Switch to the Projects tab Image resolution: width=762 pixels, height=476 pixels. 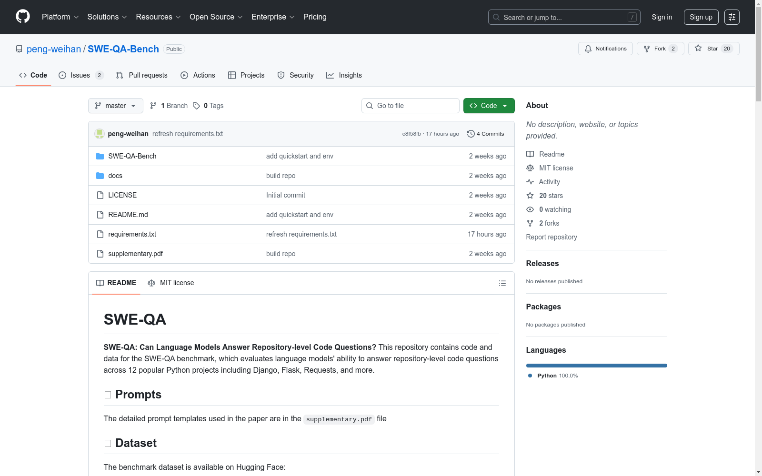coord(246,75)
